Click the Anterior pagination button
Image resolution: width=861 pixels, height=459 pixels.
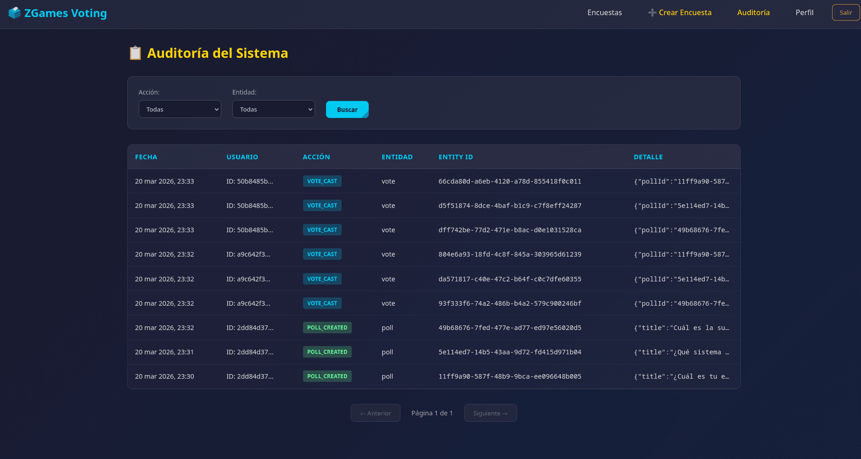pyautogui.click(x=376, y=413)
